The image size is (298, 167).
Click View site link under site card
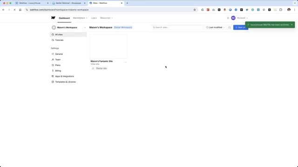[x=95, y=64]
